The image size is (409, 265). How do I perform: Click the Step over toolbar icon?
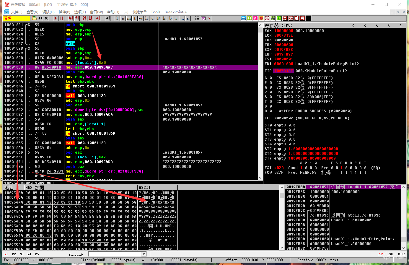(78, 18)
